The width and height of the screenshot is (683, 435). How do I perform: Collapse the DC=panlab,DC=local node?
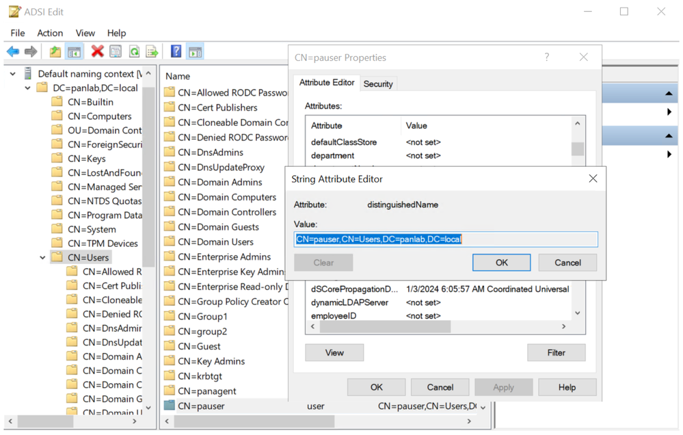pyautogui.click(x=27, y=88)
